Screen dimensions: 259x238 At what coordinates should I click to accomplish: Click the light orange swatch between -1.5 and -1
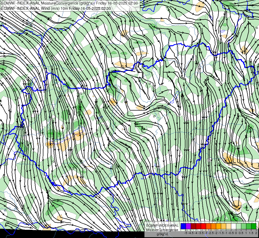(x=224, y=226)
